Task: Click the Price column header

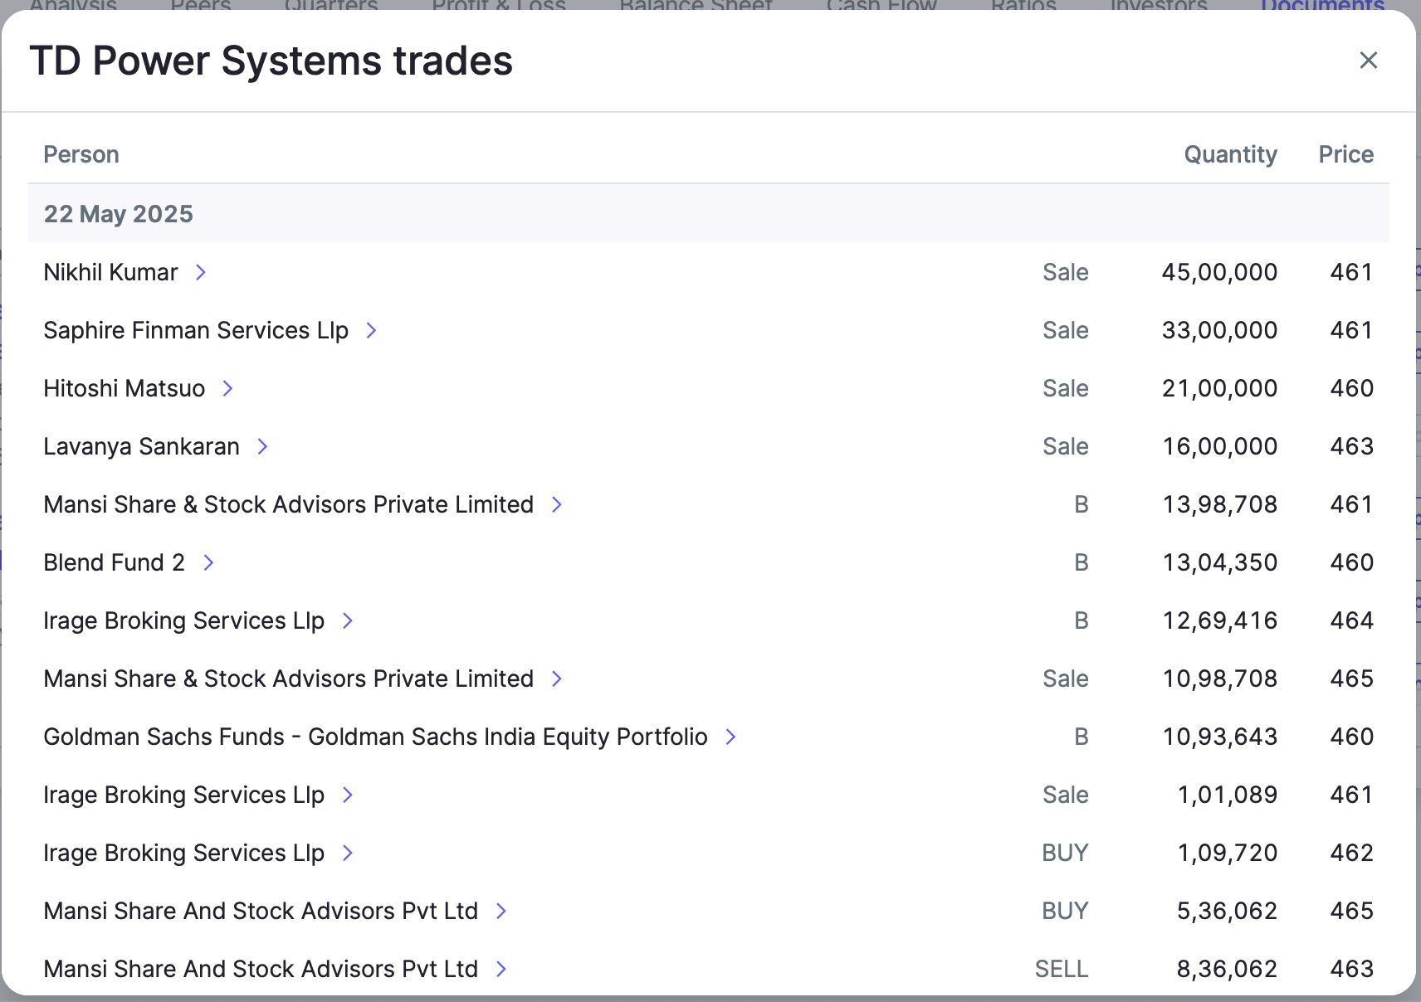Action: tap(1345, 154)
